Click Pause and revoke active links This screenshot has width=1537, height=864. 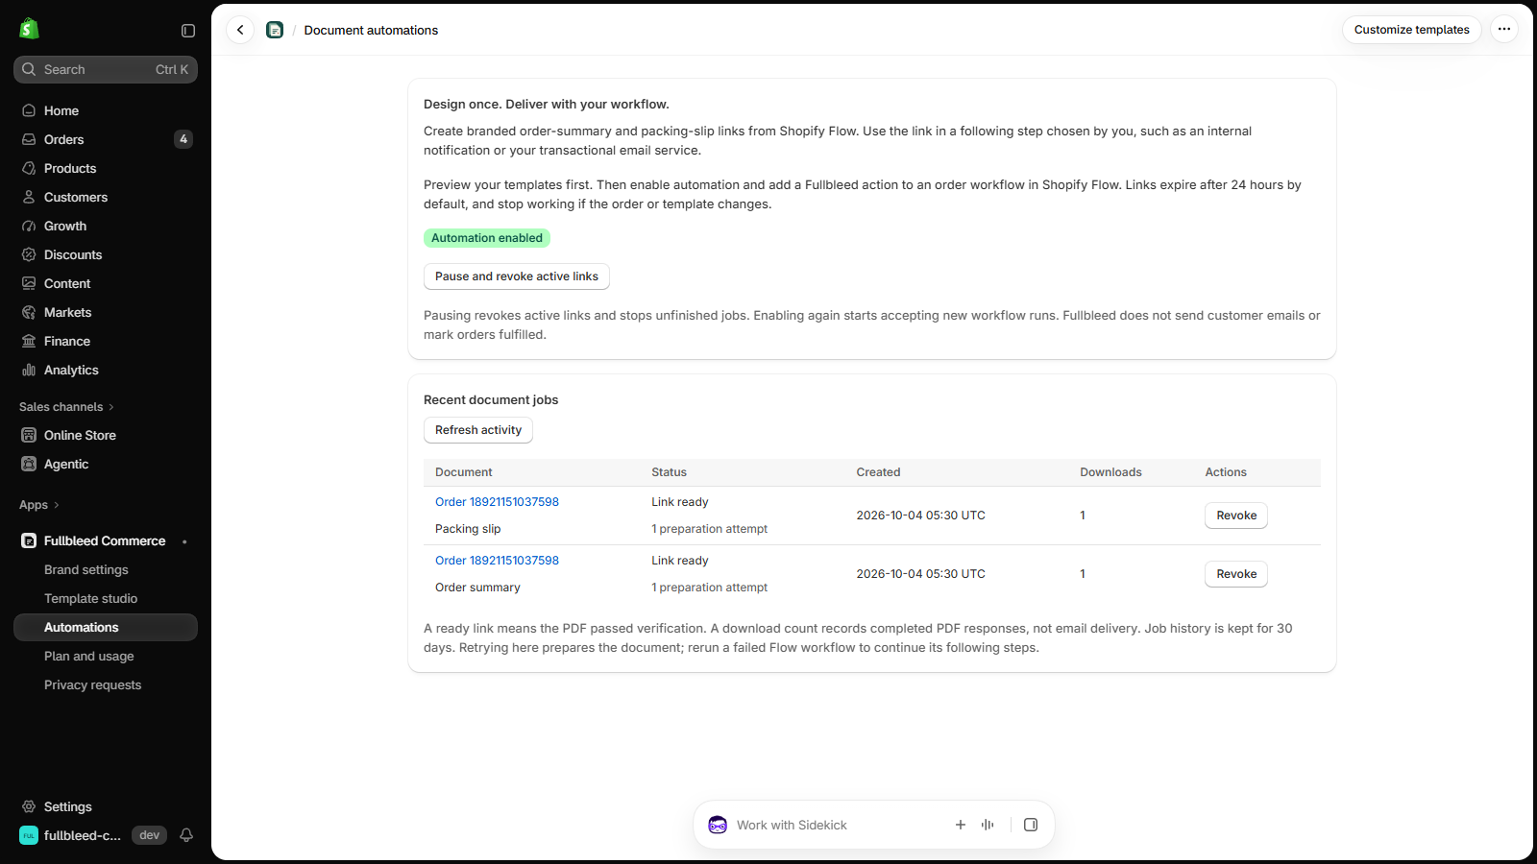(517, 276)
